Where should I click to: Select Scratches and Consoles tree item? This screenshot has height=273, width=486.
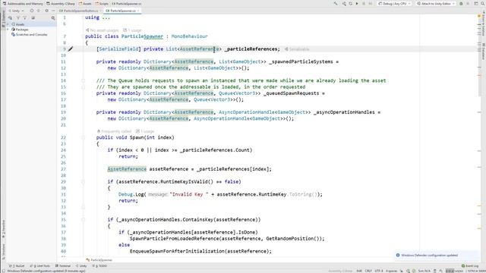pyautogui.click(x=30, y=35)
